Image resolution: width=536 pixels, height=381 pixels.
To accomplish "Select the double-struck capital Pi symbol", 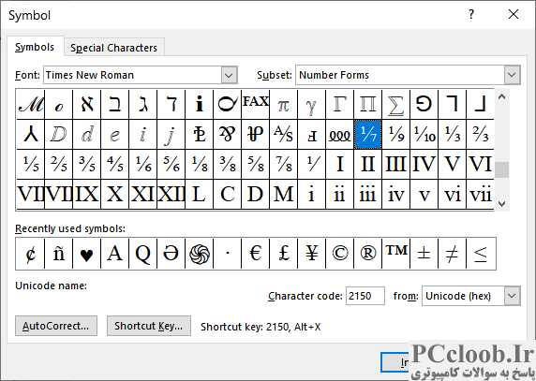I will 368,104.
